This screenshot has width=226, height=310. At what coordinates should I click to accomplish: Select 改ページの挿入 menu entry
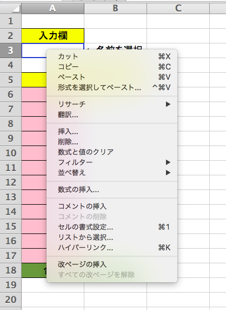(112, 264)
